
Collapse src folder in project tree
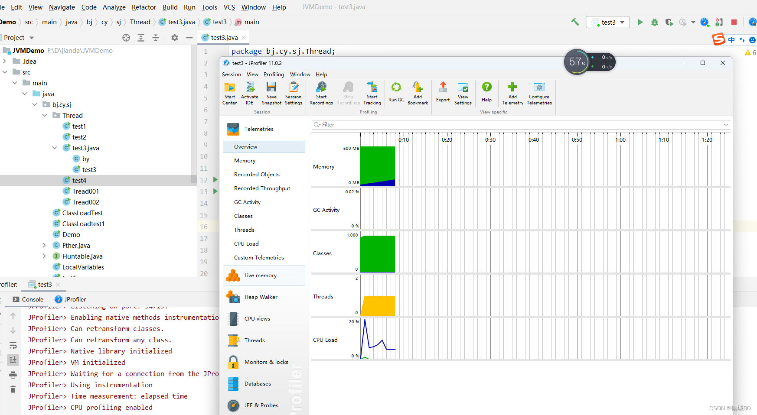[5, 72]
